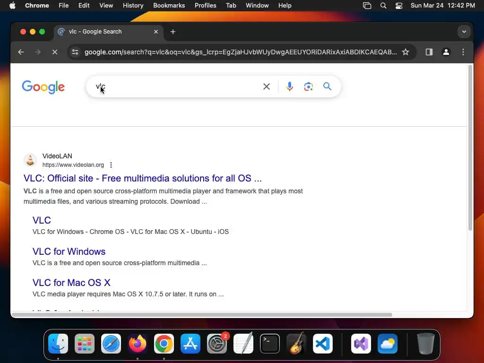This screenshot has width=484, height=363.
Task: Open the Trash from the Dock
Action: click(426, 344)
